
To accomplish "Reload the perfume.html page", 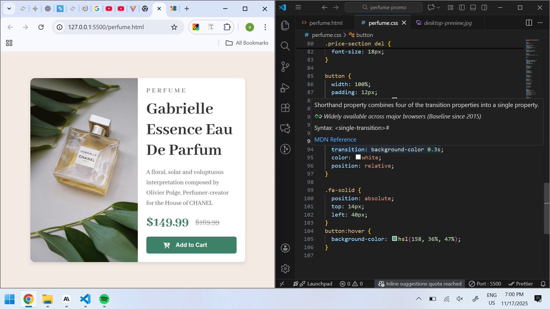I will (41, 27).
